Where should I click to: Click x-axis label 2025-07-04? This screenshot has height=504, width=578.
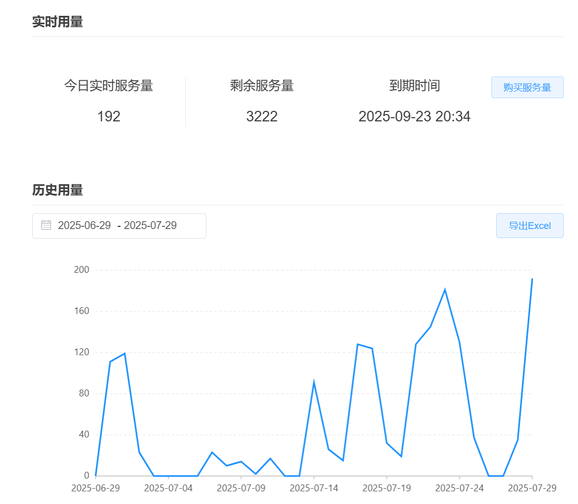point(168,488)
